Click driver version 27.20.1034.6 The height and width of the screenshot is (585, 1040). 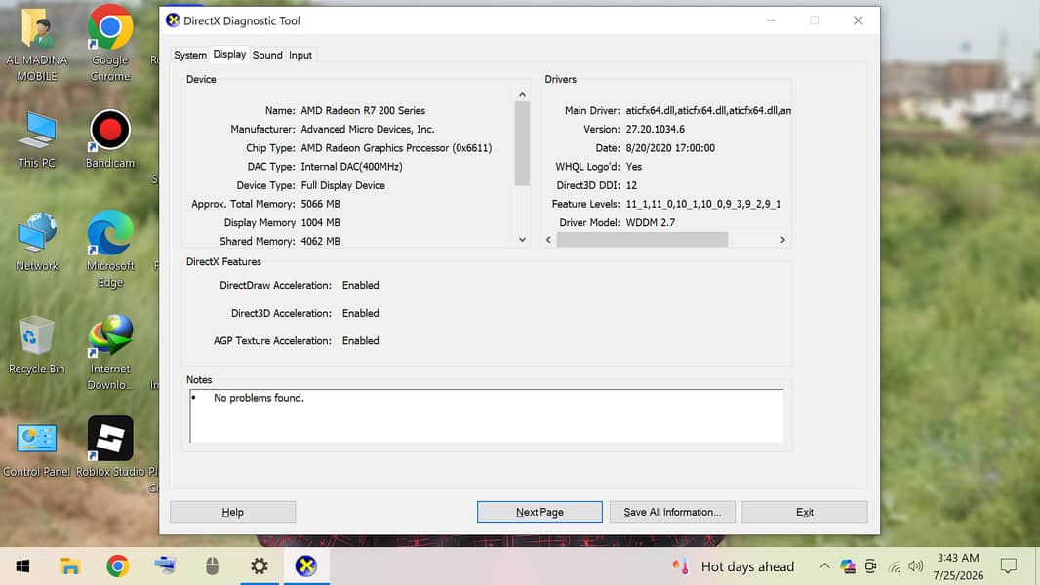click(656, 130)
